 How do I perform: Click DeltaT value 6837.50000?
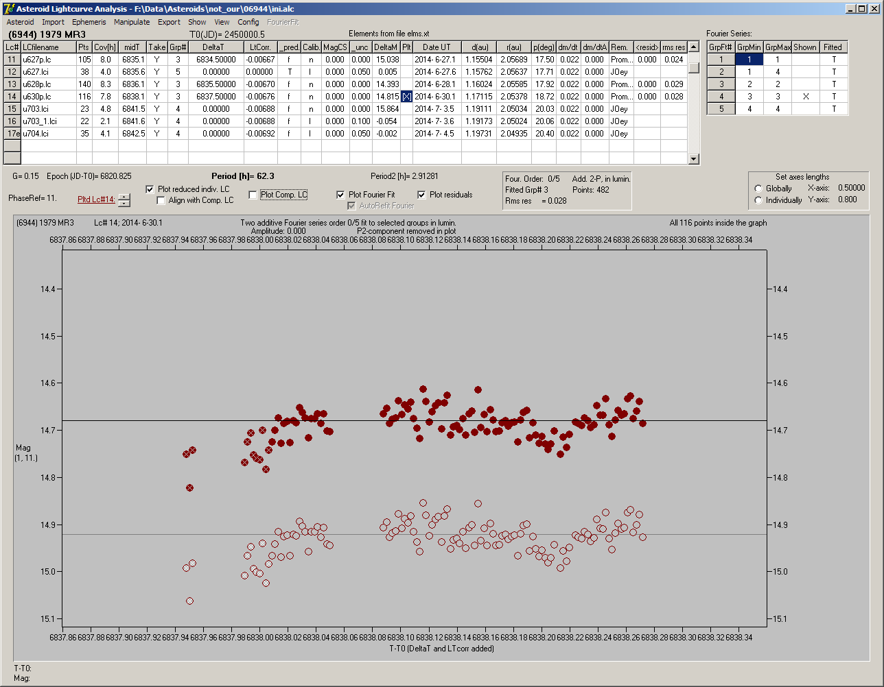pyautogui.click(x=216, y=97)
